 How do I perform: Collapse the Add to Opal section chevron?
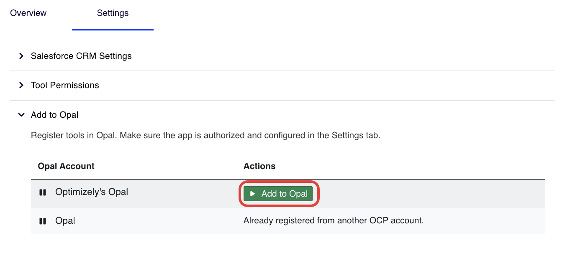[21, 115]
